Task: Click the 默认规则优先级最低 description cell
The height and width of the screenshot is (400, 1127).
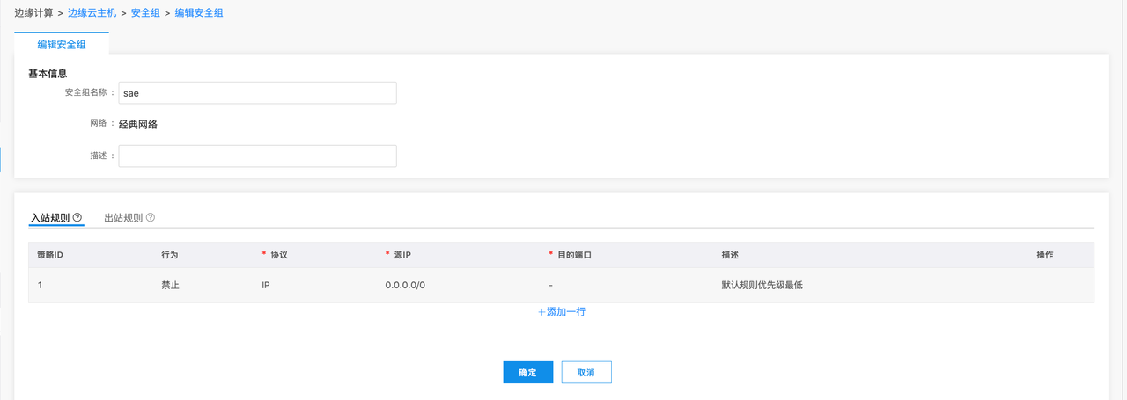Action: (x=762, y=286)
